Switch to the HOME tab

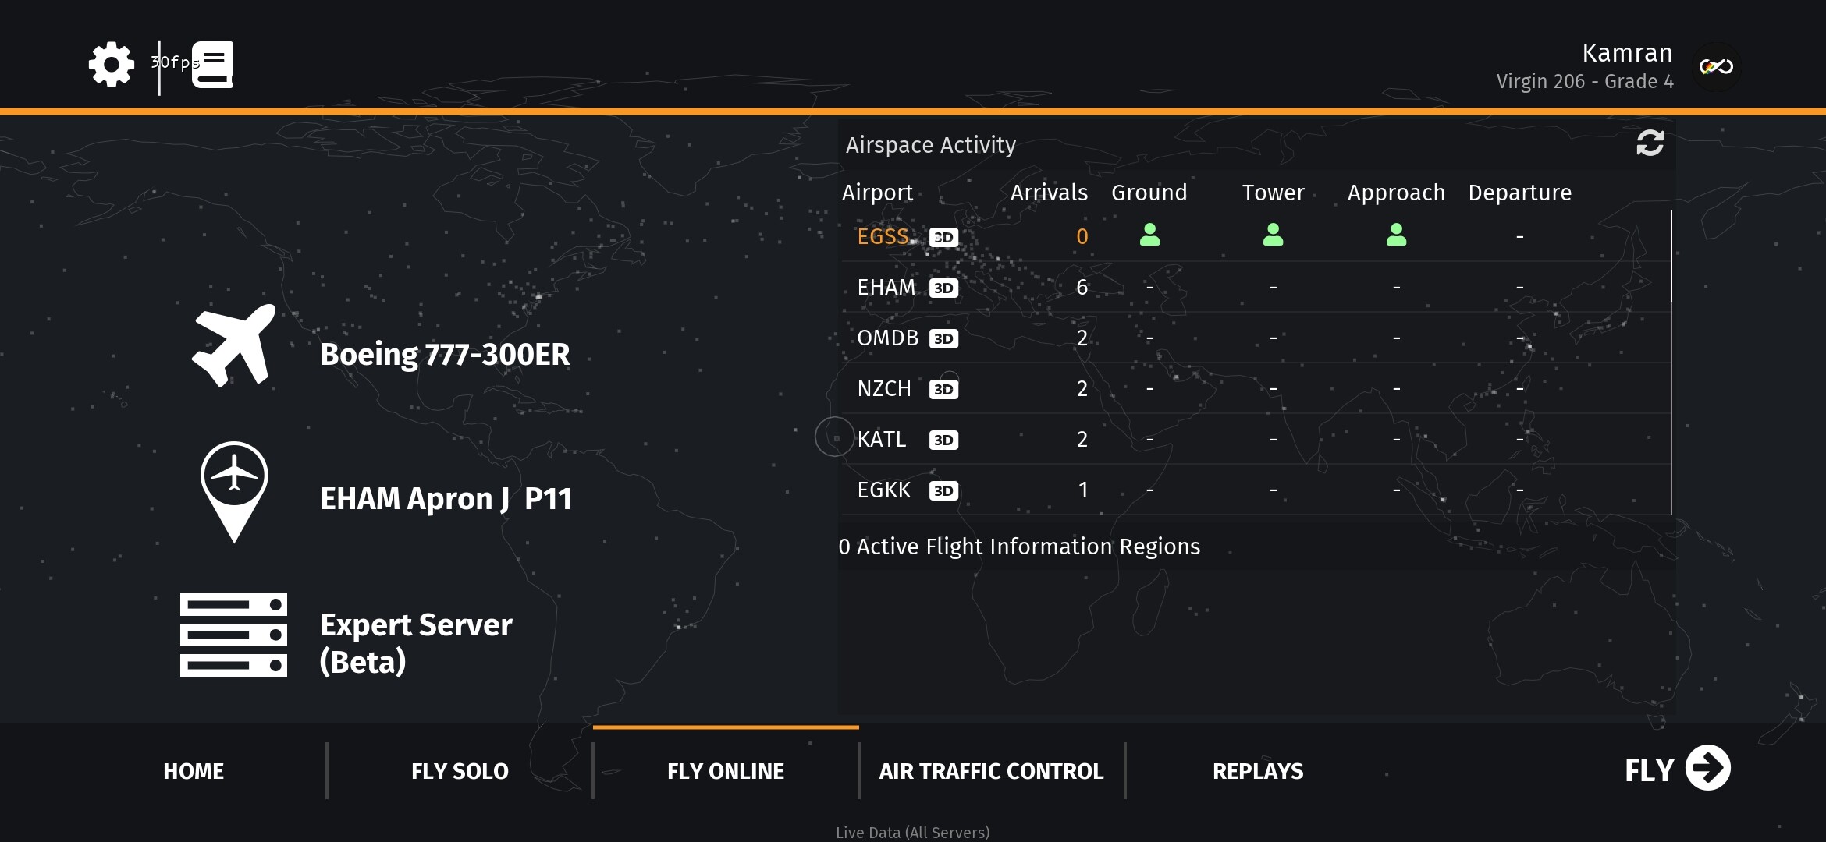(x=194, y=771)
